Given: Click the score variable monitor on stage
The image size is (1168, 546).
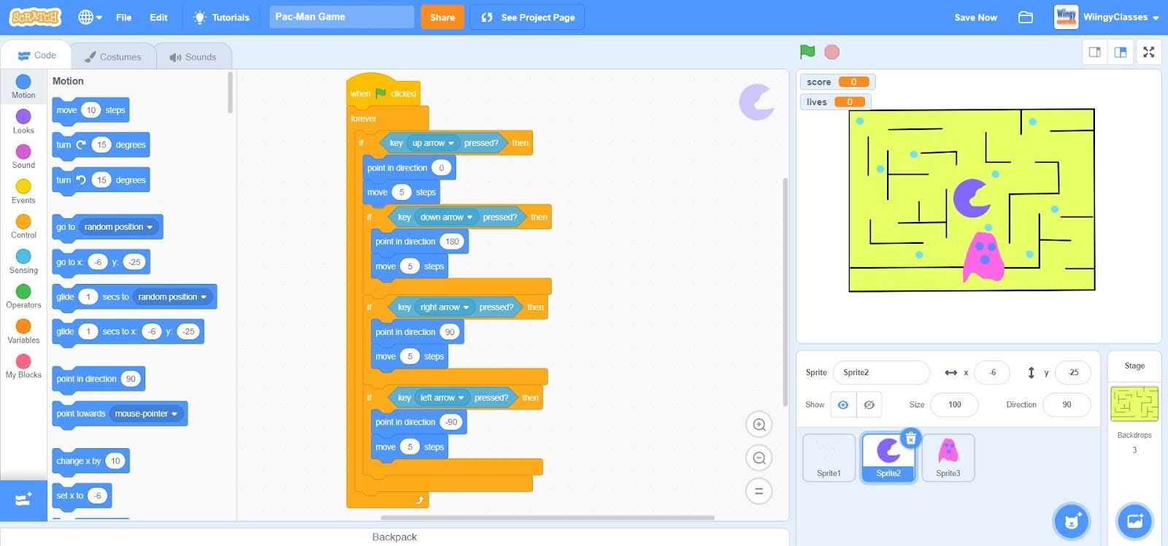Looking at the screenshot, I should [837, 82].
